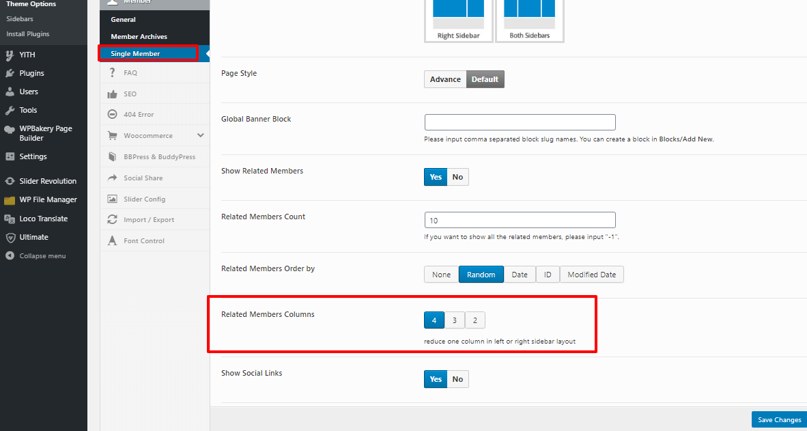Enable Show Social Links with Yes
Screen dimensions: 807x431
click(436, 379)
